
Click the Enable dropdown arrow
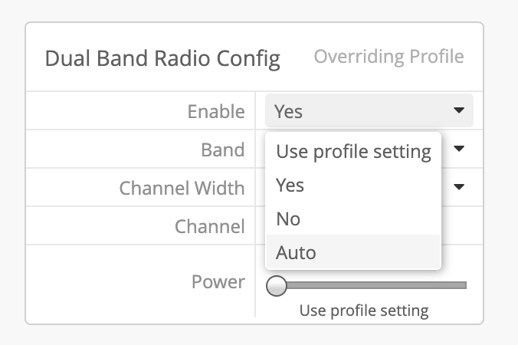pos(459,111)
